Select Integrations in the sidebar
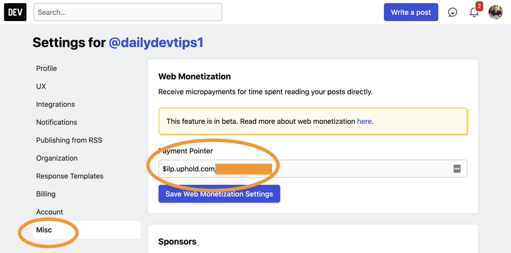Viewport: 511px width, 253px height. pyautogui.click(x=56, y=104)
